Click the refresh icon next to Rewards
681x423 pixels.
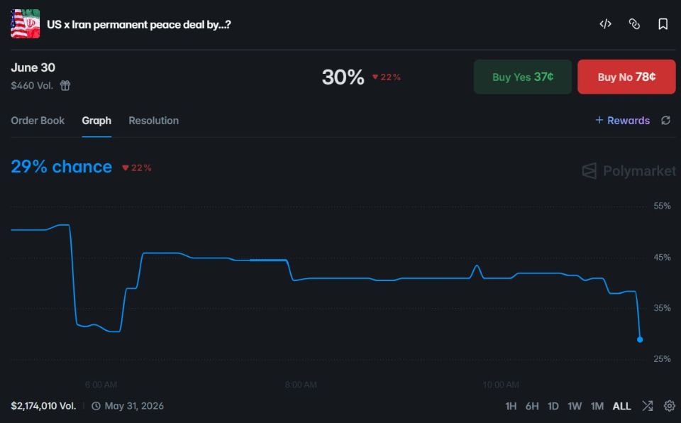[665, 121]
